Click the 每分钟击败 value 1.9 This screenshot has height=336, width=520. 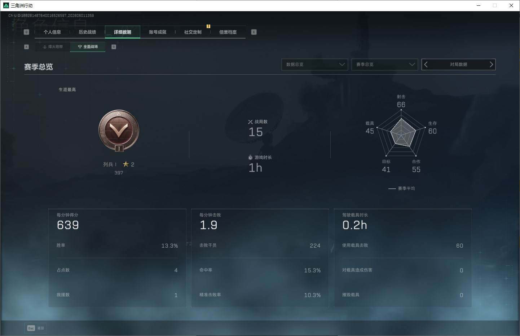(x=208, y=225)
